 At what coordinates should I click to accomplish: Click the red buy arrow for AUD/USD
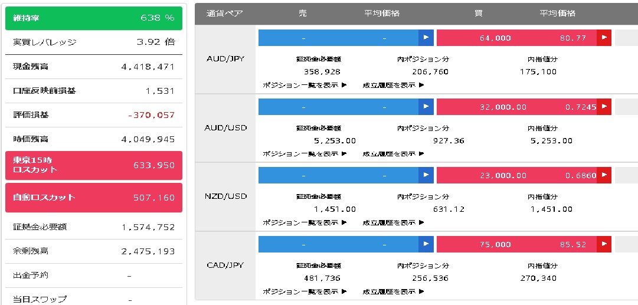tap(604, 107)
